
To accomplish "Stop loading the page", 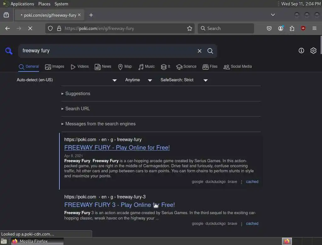I will tap(30, 28).
